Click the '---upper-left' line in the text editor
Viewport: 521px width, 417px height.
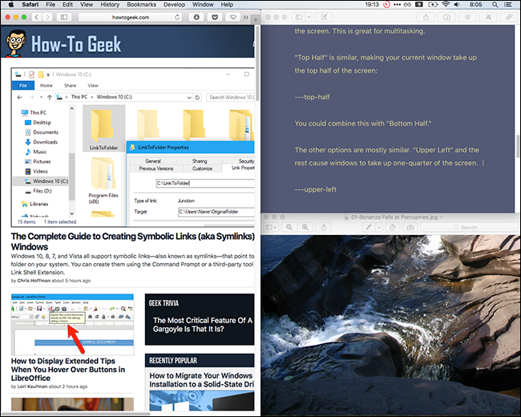click(x=315, y=189)
